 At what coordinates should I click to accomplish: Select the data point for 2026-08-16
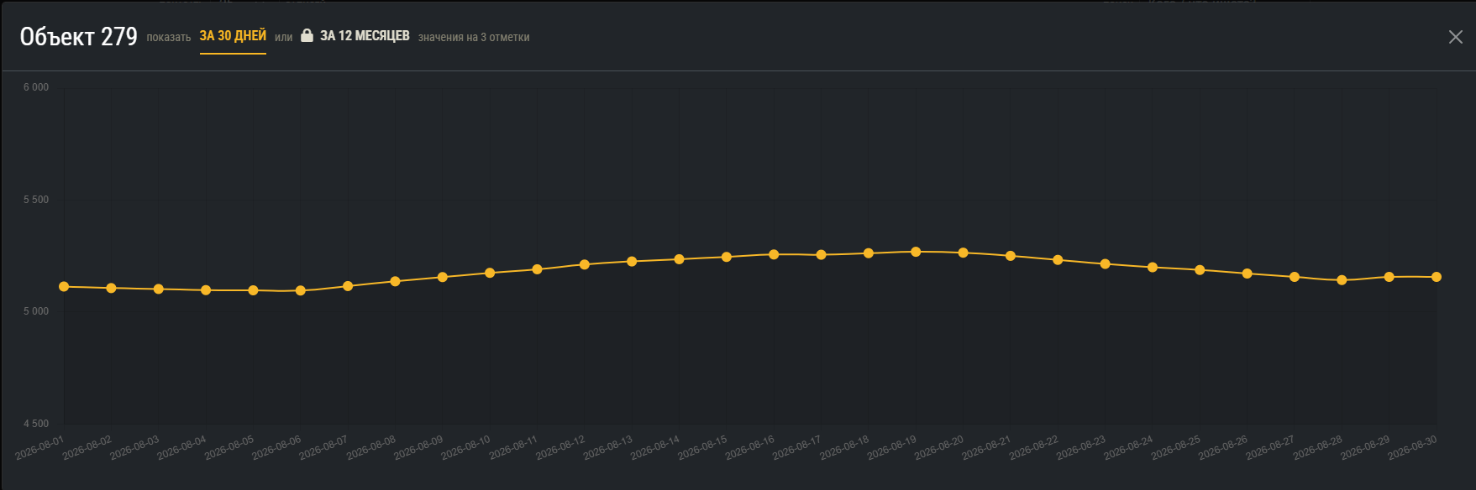pos(774,254)
